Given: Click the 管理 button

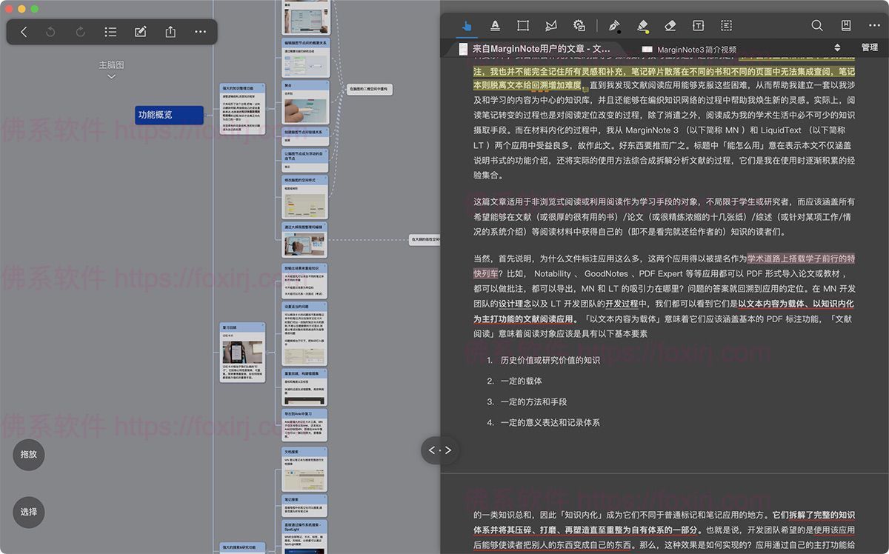Looking at the screenshot, I should (x=869, y=48).
